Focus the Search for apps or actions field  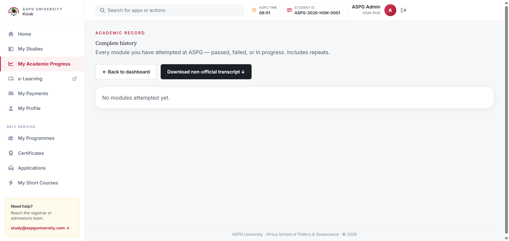(x=170, y=10)
